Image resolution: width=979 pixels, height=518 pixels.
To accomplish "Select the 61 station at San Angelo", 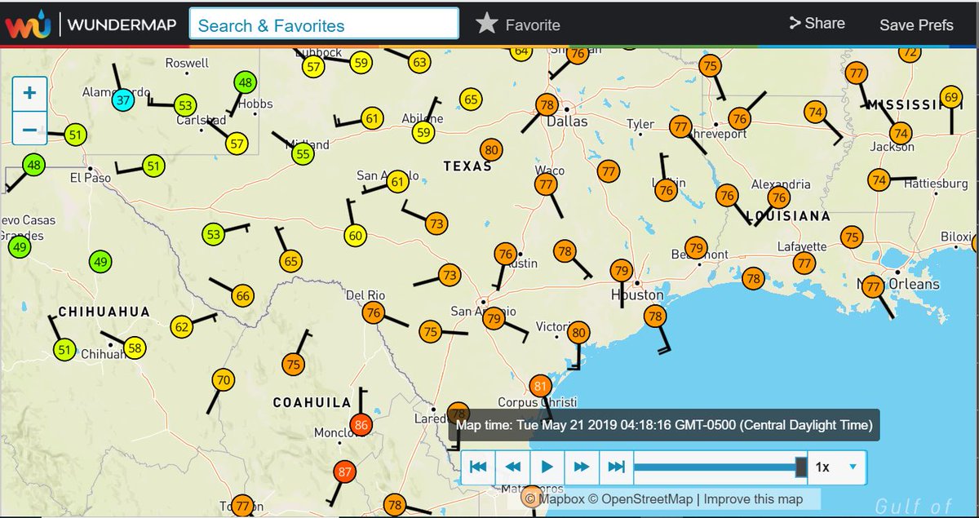I will pyautogui.click(x=397, y=182).
